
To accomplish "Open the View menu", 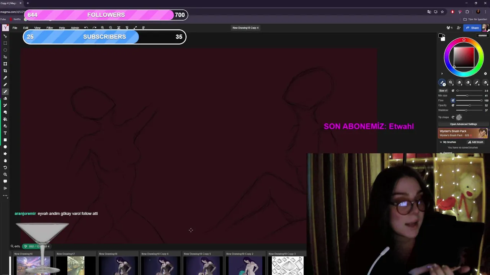I will [37, 28].
